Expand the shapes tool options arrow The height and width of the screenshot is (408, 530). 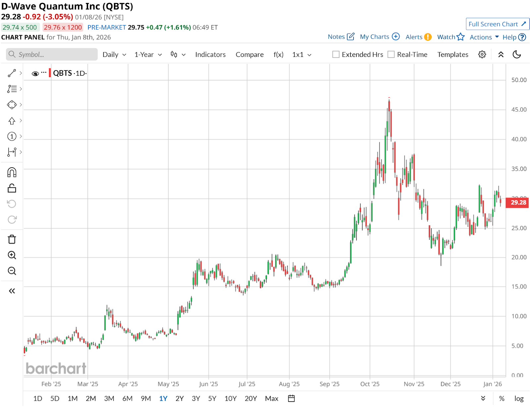coord(21,105)
